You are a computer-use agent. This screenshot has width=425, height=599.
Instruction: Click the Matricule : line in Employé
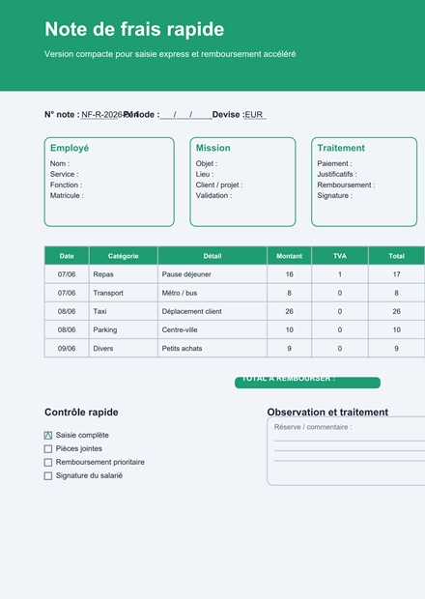coord(67,195)
